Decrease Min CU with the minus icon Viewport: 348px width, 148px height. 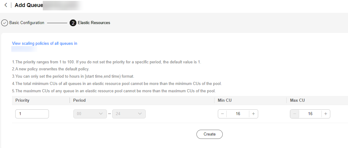[222, 114]
